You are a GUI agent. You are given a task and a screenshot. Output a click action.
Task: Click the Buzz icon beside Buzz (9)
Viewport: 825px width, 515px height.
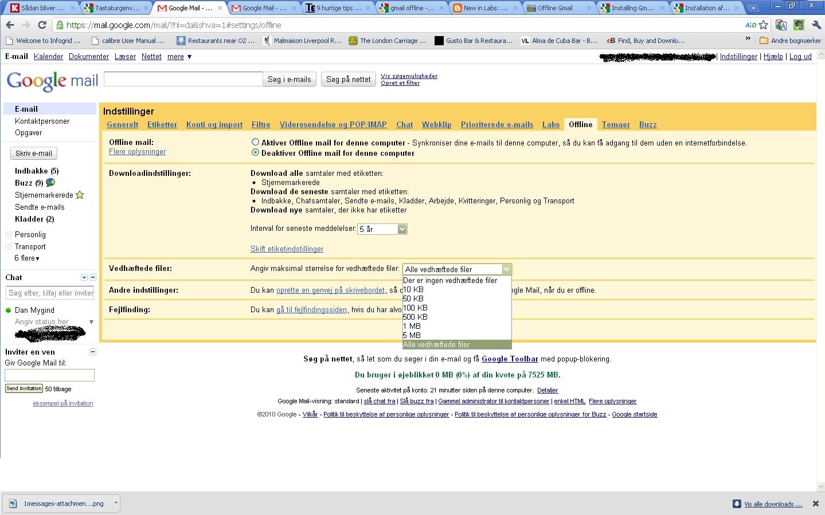pyautogui.click(x=50, y=183)
